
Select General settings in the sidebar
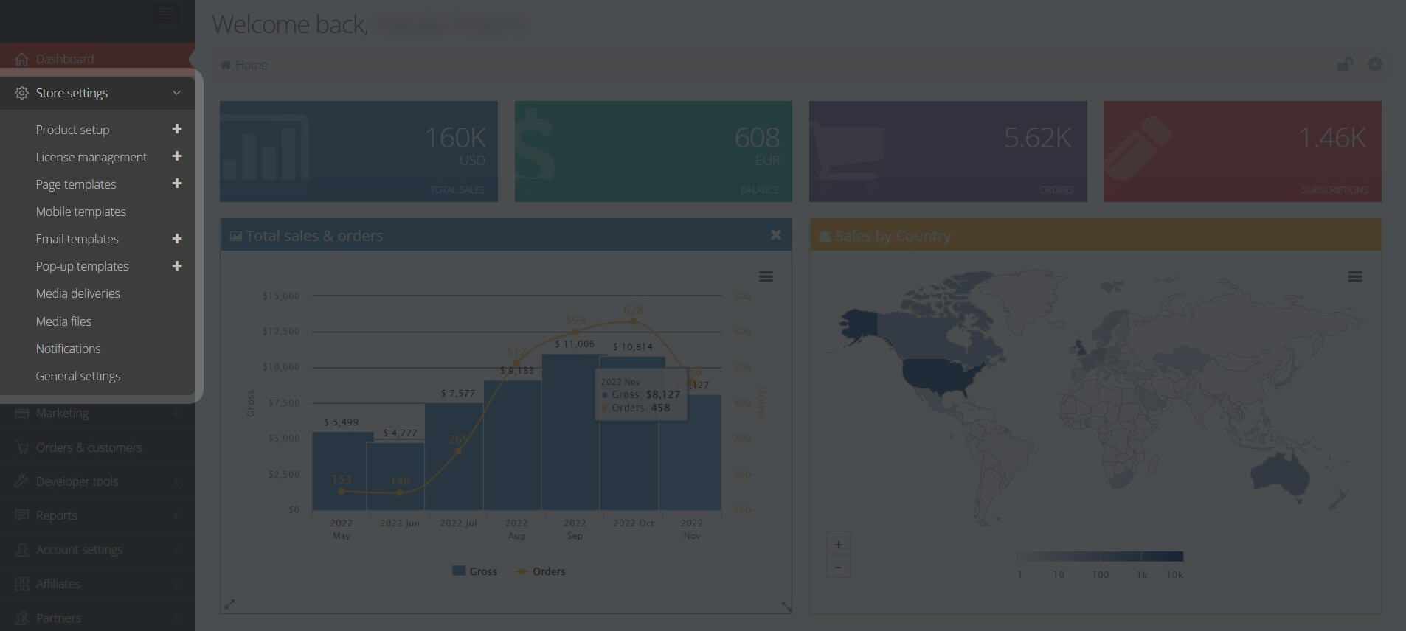pyautogui.click(x=78, y=376)
